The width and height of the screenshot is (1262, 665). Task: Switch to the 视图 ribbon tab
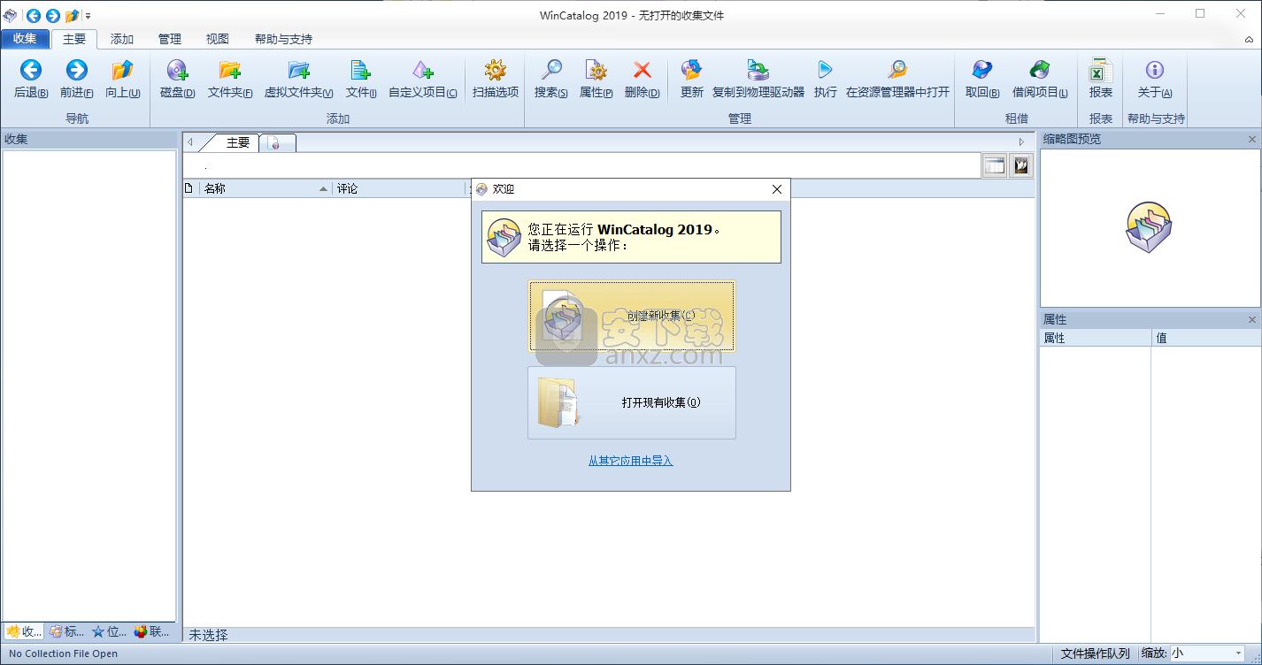[218, 39]
